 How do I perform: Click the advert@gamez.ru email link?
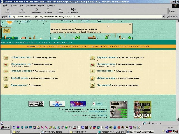tap(98, 111)
